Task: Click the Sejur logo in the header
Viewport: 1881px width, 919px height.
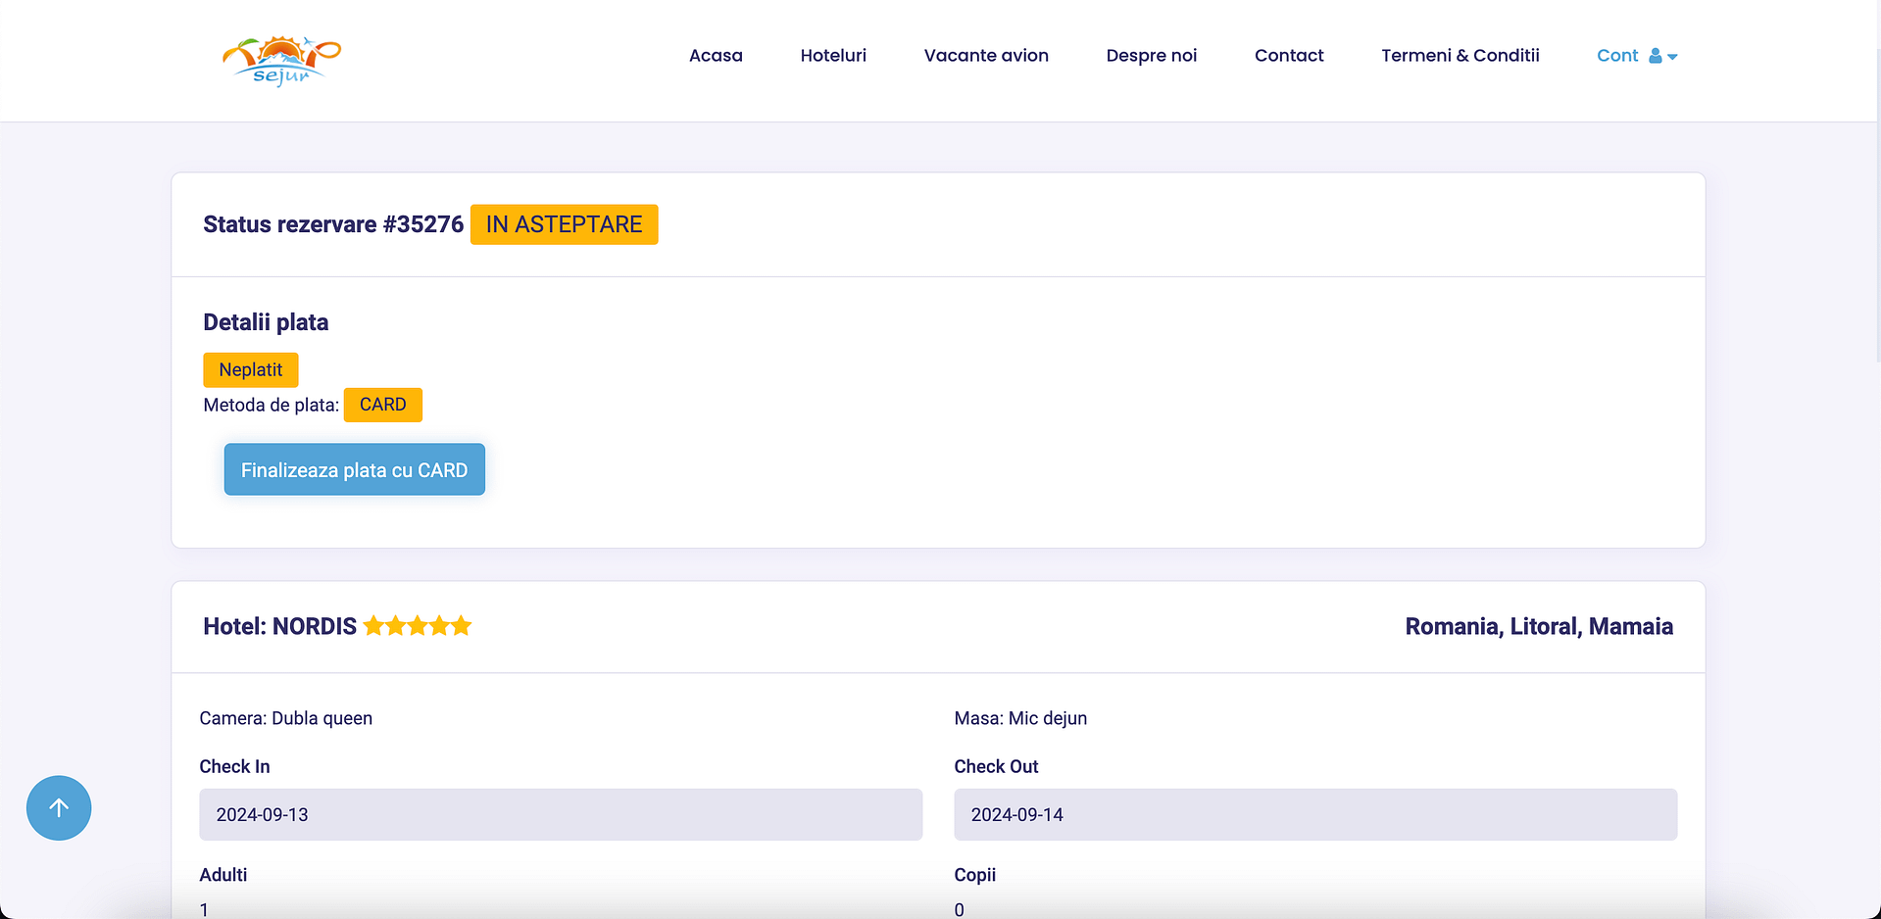Action: coord(281,61)
